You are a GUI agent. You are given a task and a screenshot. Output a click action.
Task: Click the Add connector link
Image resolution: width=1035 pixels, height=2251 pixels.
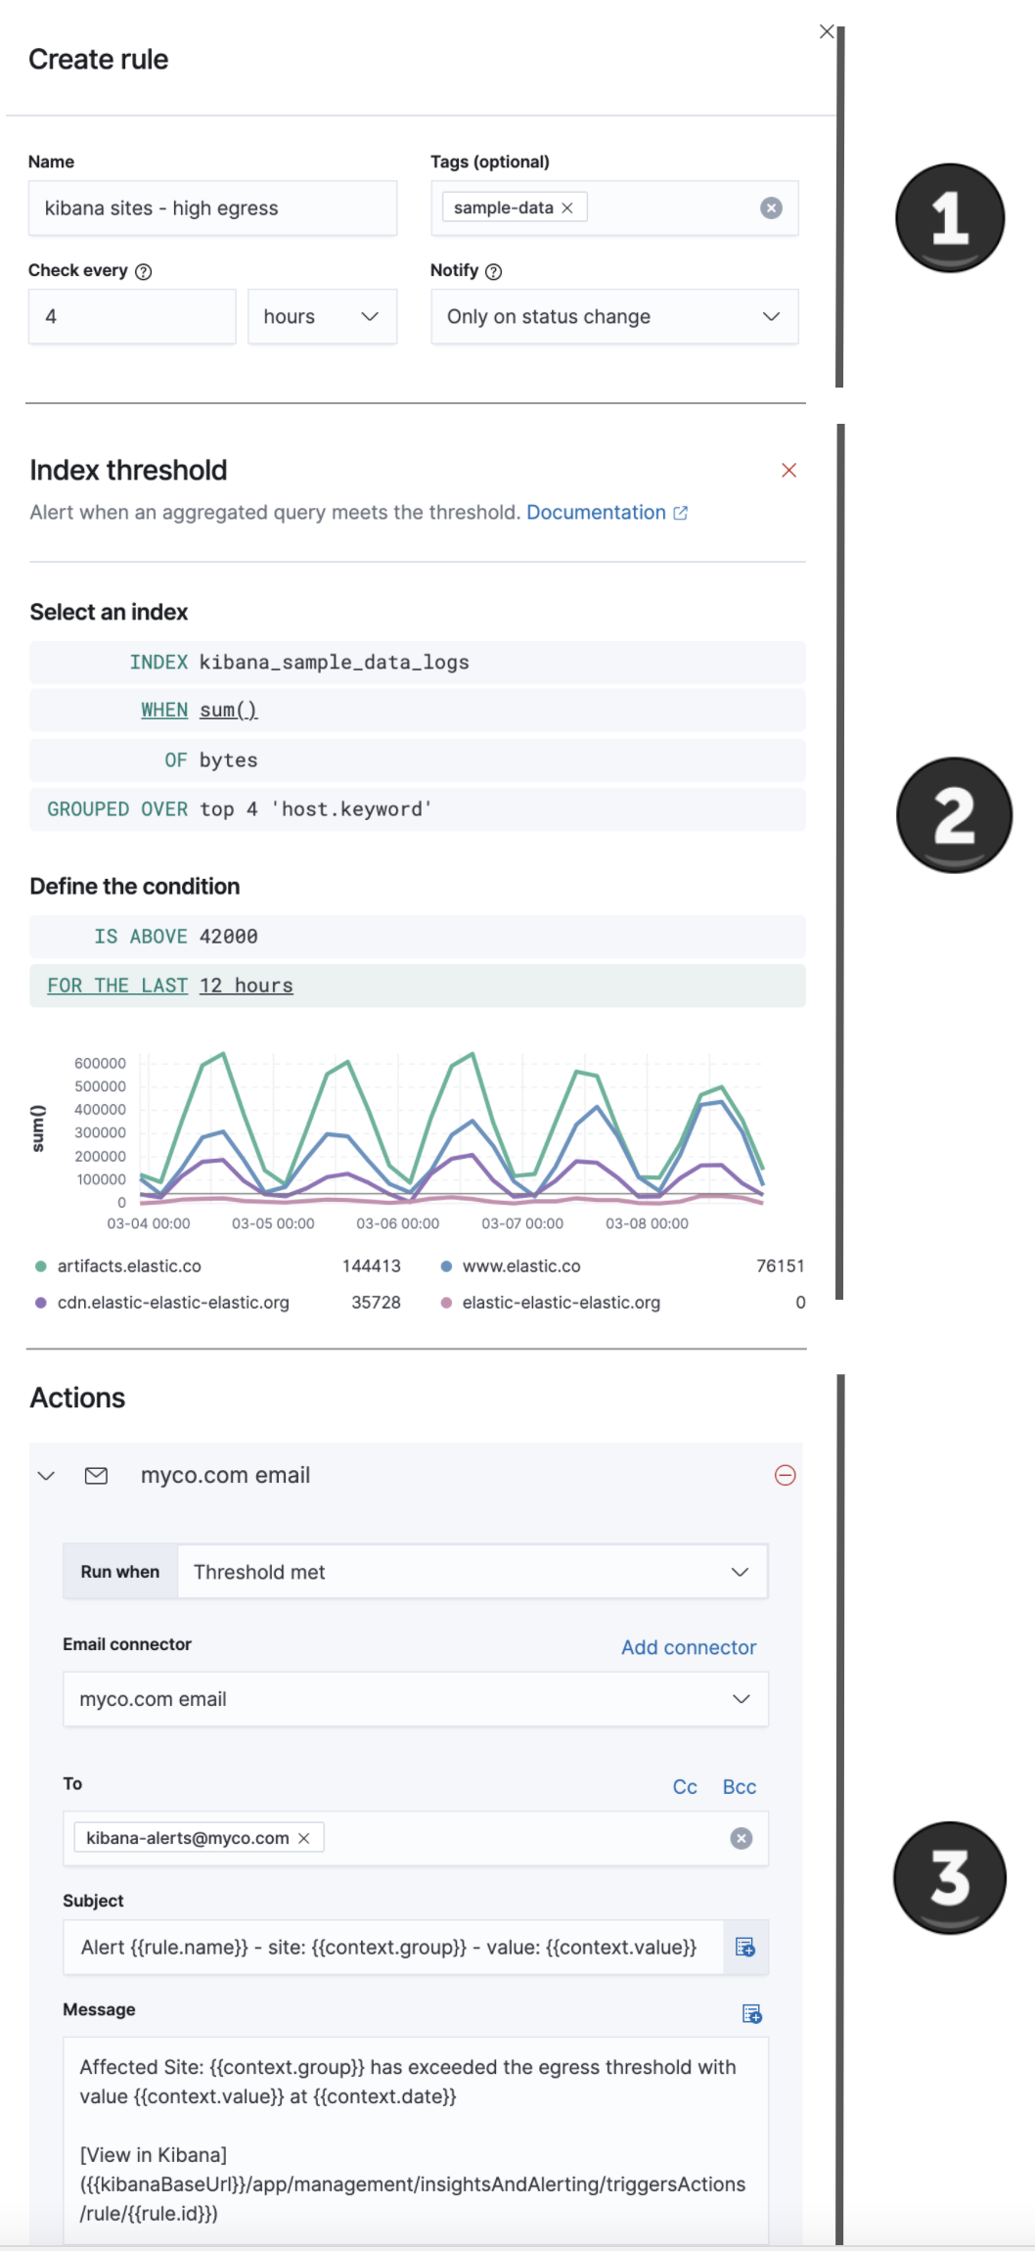[x=688, y=1647]
